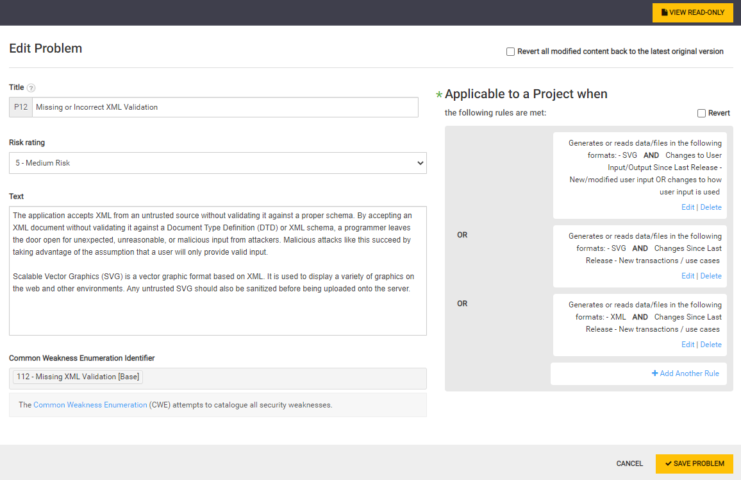This screenshot has width=741, height=480.
Task: Select the 112 - Missing XML Validation tag
Action: click(78, 377)
